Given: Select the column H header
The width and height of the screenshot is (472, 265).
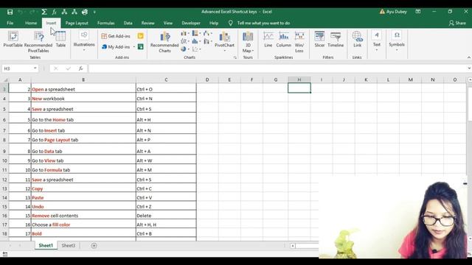Looking at the screenshot, I should [x=299, y=79].
